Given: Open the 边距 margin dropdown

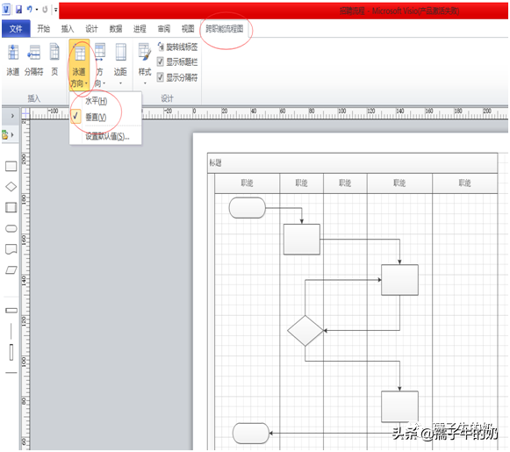Looking at the screenshot, I should click(120, 64).
